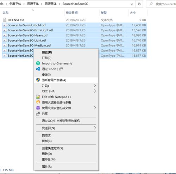Choose 共享 from context menu

click(66, 113)
